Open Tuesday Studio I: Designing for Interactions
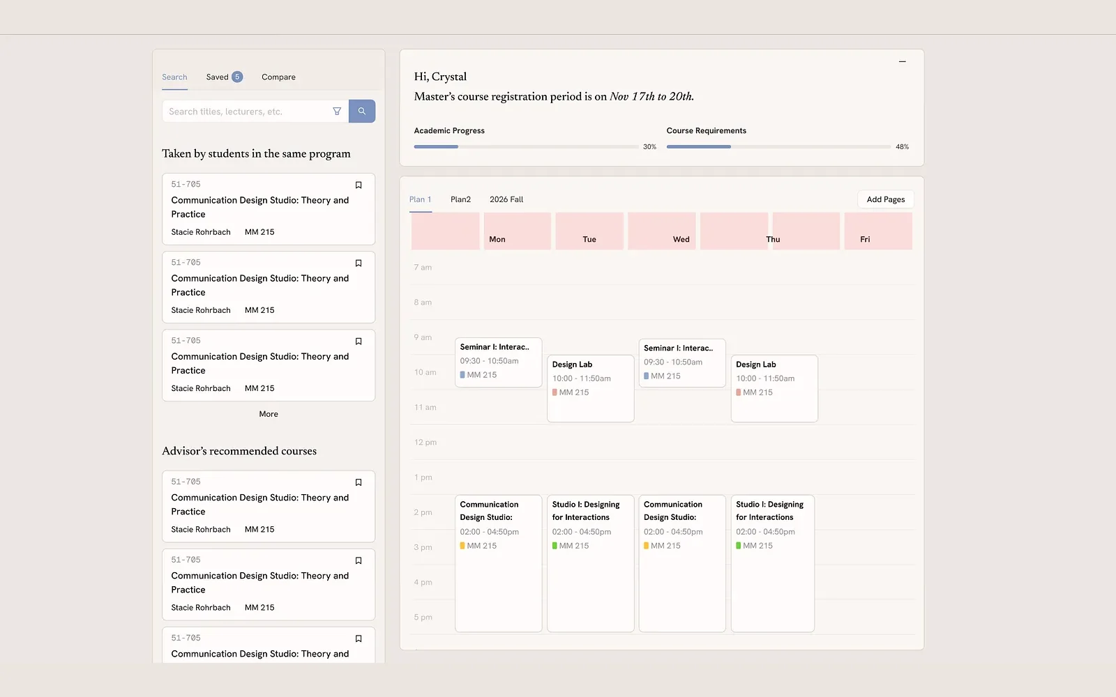Viewport: 1116px width, 697px height. pos(590,563)
